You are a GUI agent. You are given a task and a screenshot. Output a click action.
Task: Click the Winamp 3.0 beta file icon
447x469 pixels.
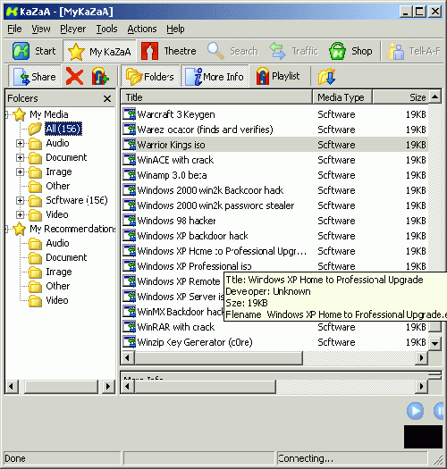click(129, 175)
